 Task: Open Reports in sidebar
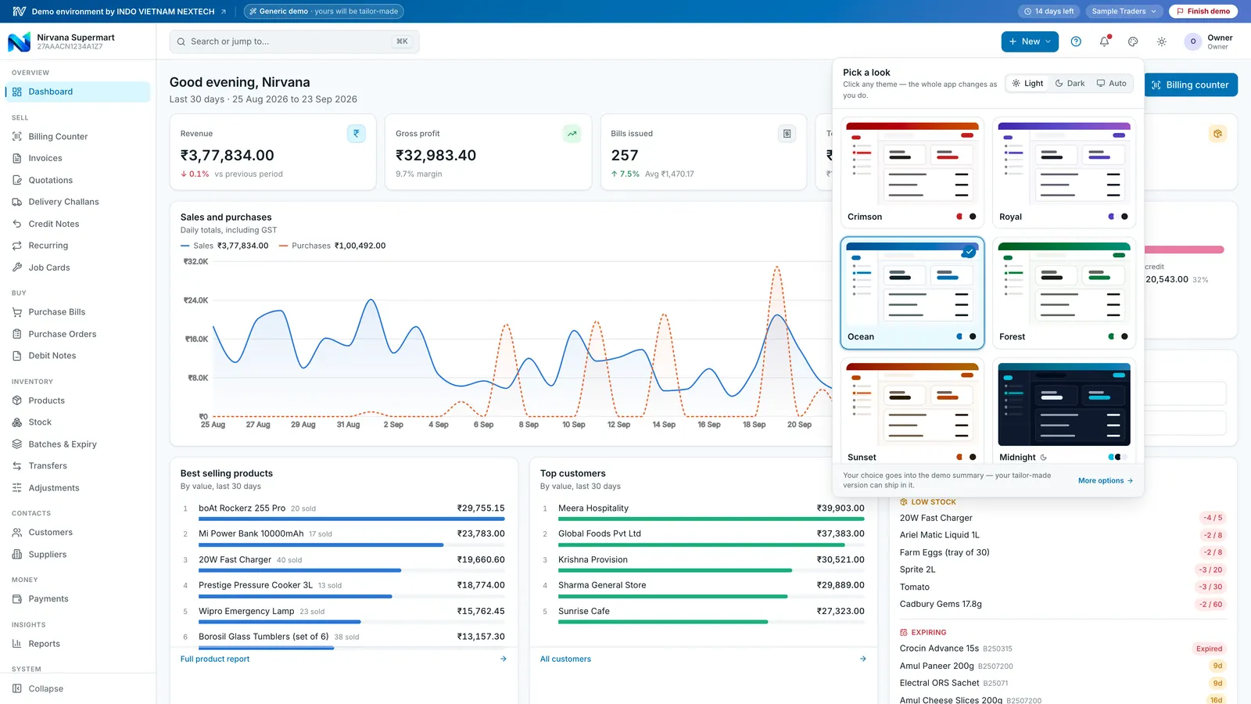pos(77,644)
